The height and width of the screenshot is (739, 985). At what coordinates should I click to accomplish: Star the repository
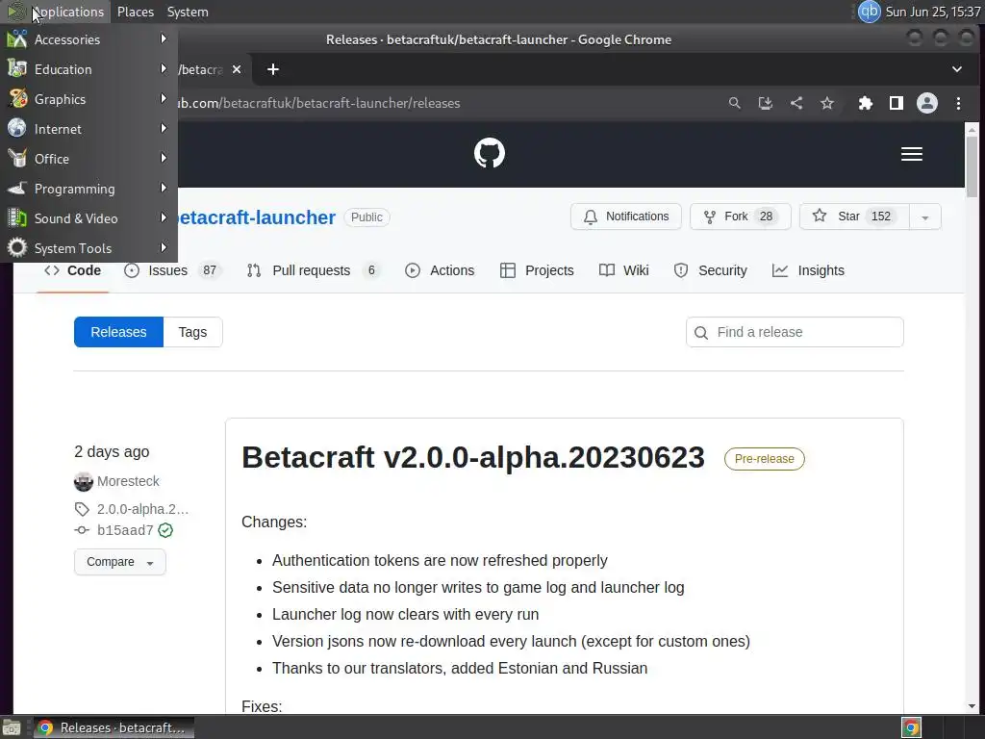[x=854, y=217]
